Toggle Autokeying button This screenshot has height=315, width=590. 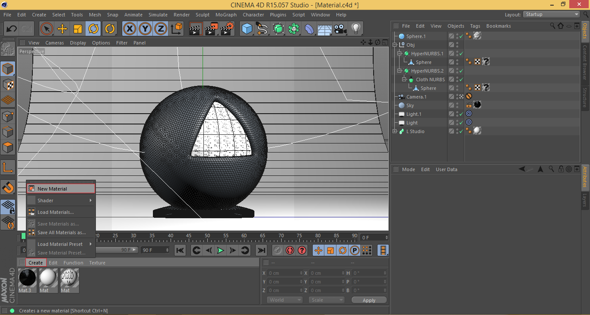pos(290,250)
